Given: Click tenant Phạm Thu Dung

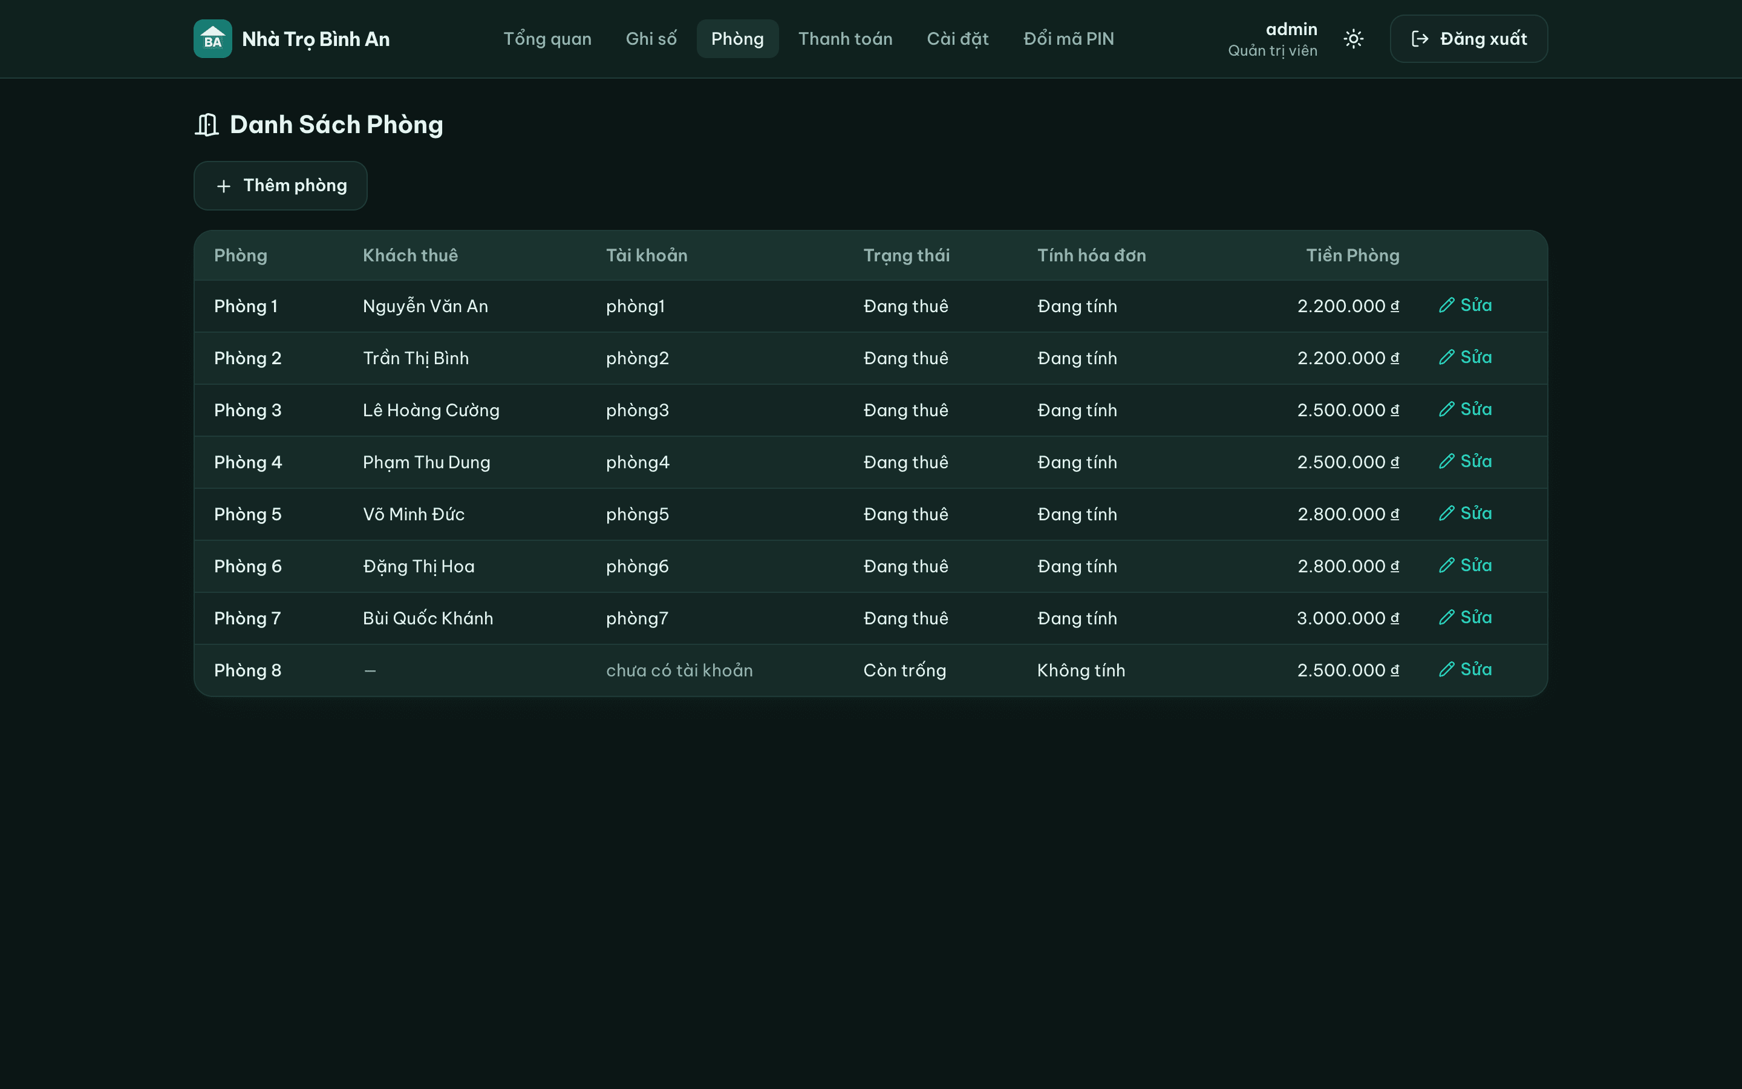Looking at the screenshot, I should [426, 462].
